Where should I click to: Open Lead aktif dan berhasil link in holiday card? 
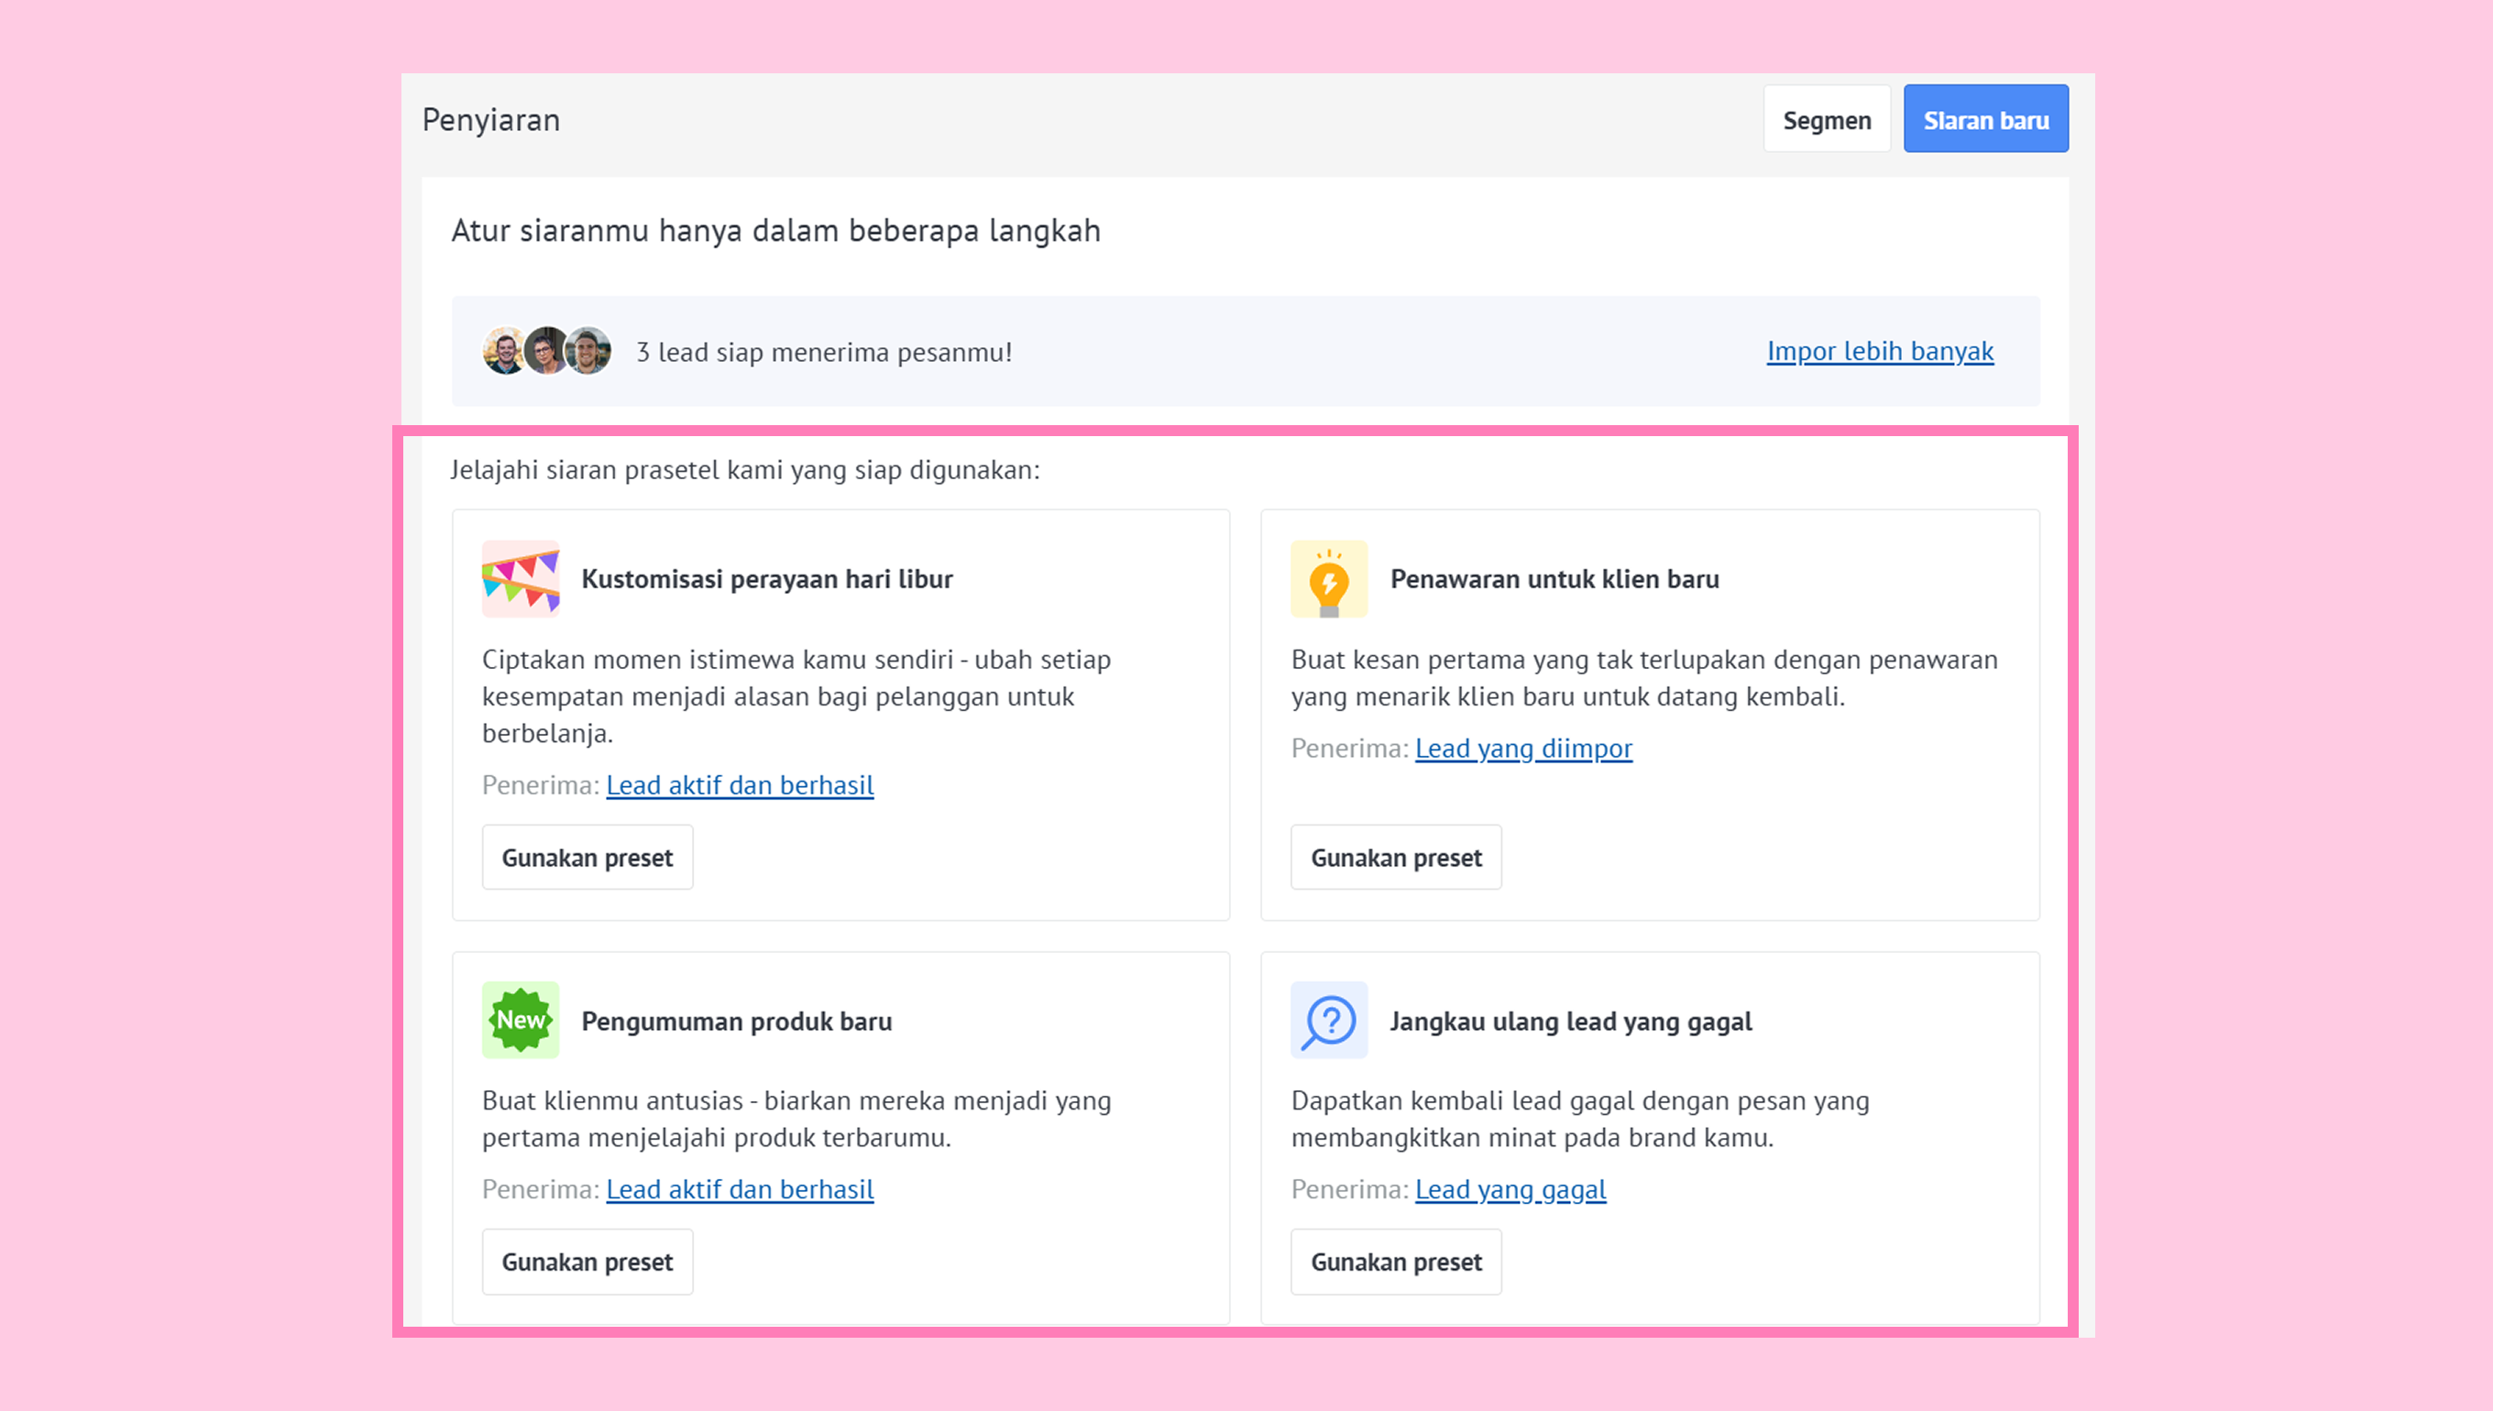(x=740, y=785)
